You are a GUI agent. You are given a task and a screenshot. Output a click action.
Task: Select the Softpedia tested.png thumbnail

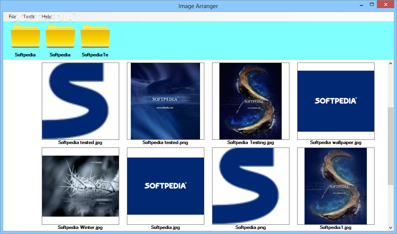[x=166, y=101]
